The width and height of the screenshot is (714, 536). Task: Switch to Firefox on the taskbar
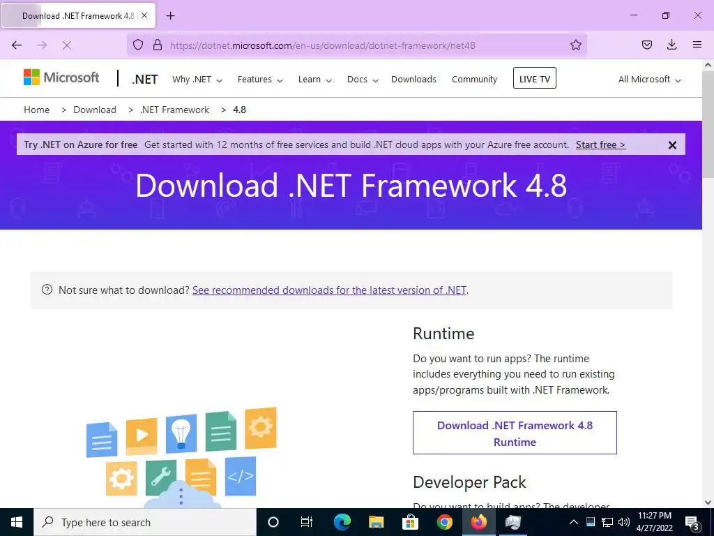click(478, 522)
